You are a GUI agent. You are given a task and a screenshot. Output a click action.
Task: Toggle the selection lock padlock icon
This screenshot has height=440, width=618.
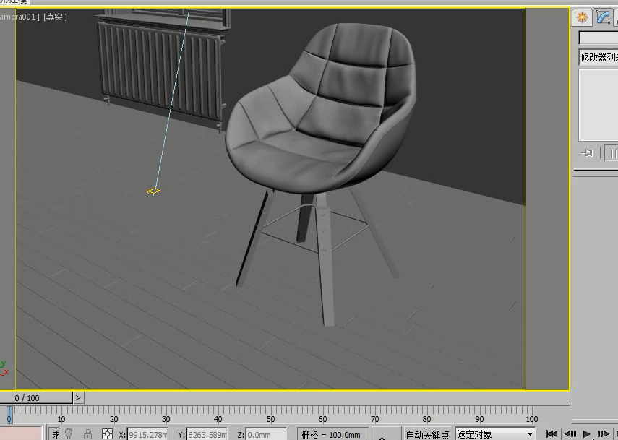tap(87, 434)
